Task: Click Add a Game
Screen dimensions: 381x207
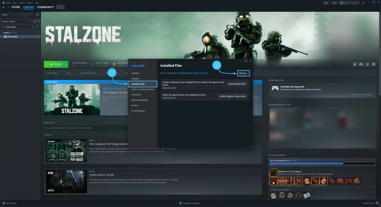Action: click(9, 203)
